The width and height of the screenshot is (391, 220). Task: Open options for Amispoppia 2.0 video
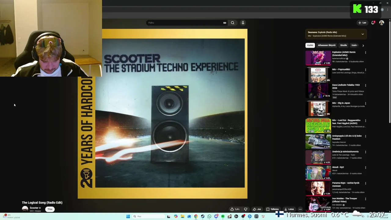[365, 136]
